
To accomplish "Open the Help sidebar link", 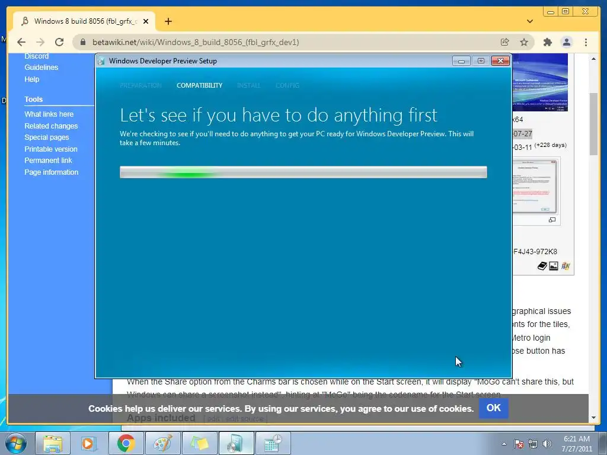I will click(x=32, y=79).
